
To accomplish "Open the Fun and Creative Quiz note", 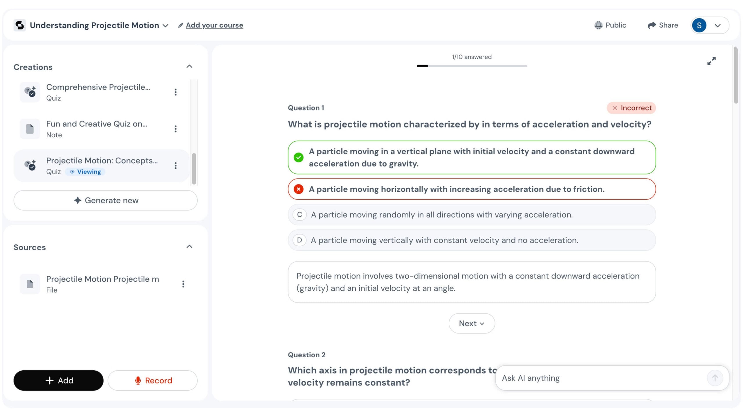I will point(96,129).
